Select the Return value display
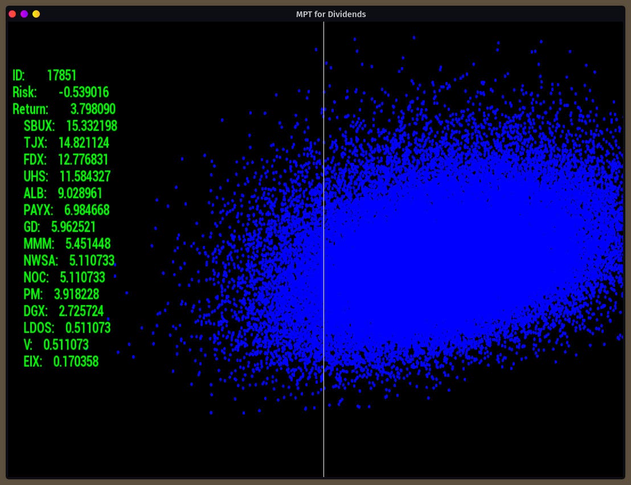Viewport: 631px width, 485px height. click(x=64, y=109)
